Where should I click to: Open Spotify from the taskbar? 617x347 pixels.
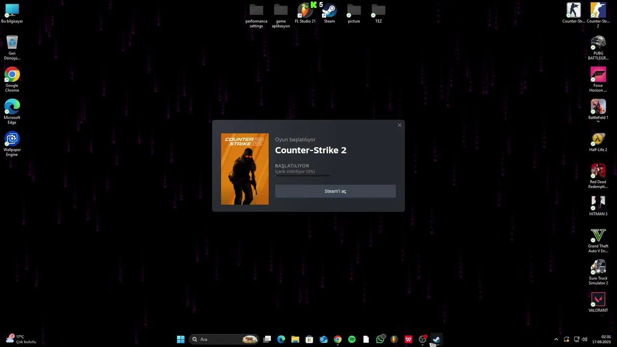352,339
